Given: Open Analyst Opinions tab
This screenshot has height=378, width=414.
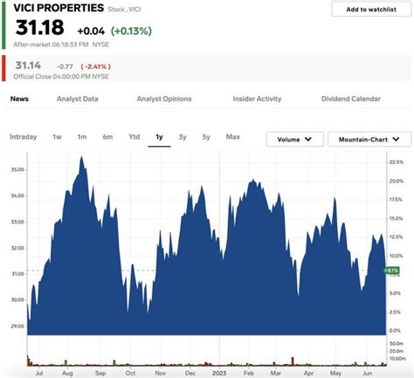Looking at the screenshot, I should [x=164, y=99].
